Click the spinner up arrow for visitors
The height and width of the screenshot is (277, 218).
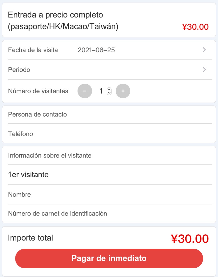109,90
